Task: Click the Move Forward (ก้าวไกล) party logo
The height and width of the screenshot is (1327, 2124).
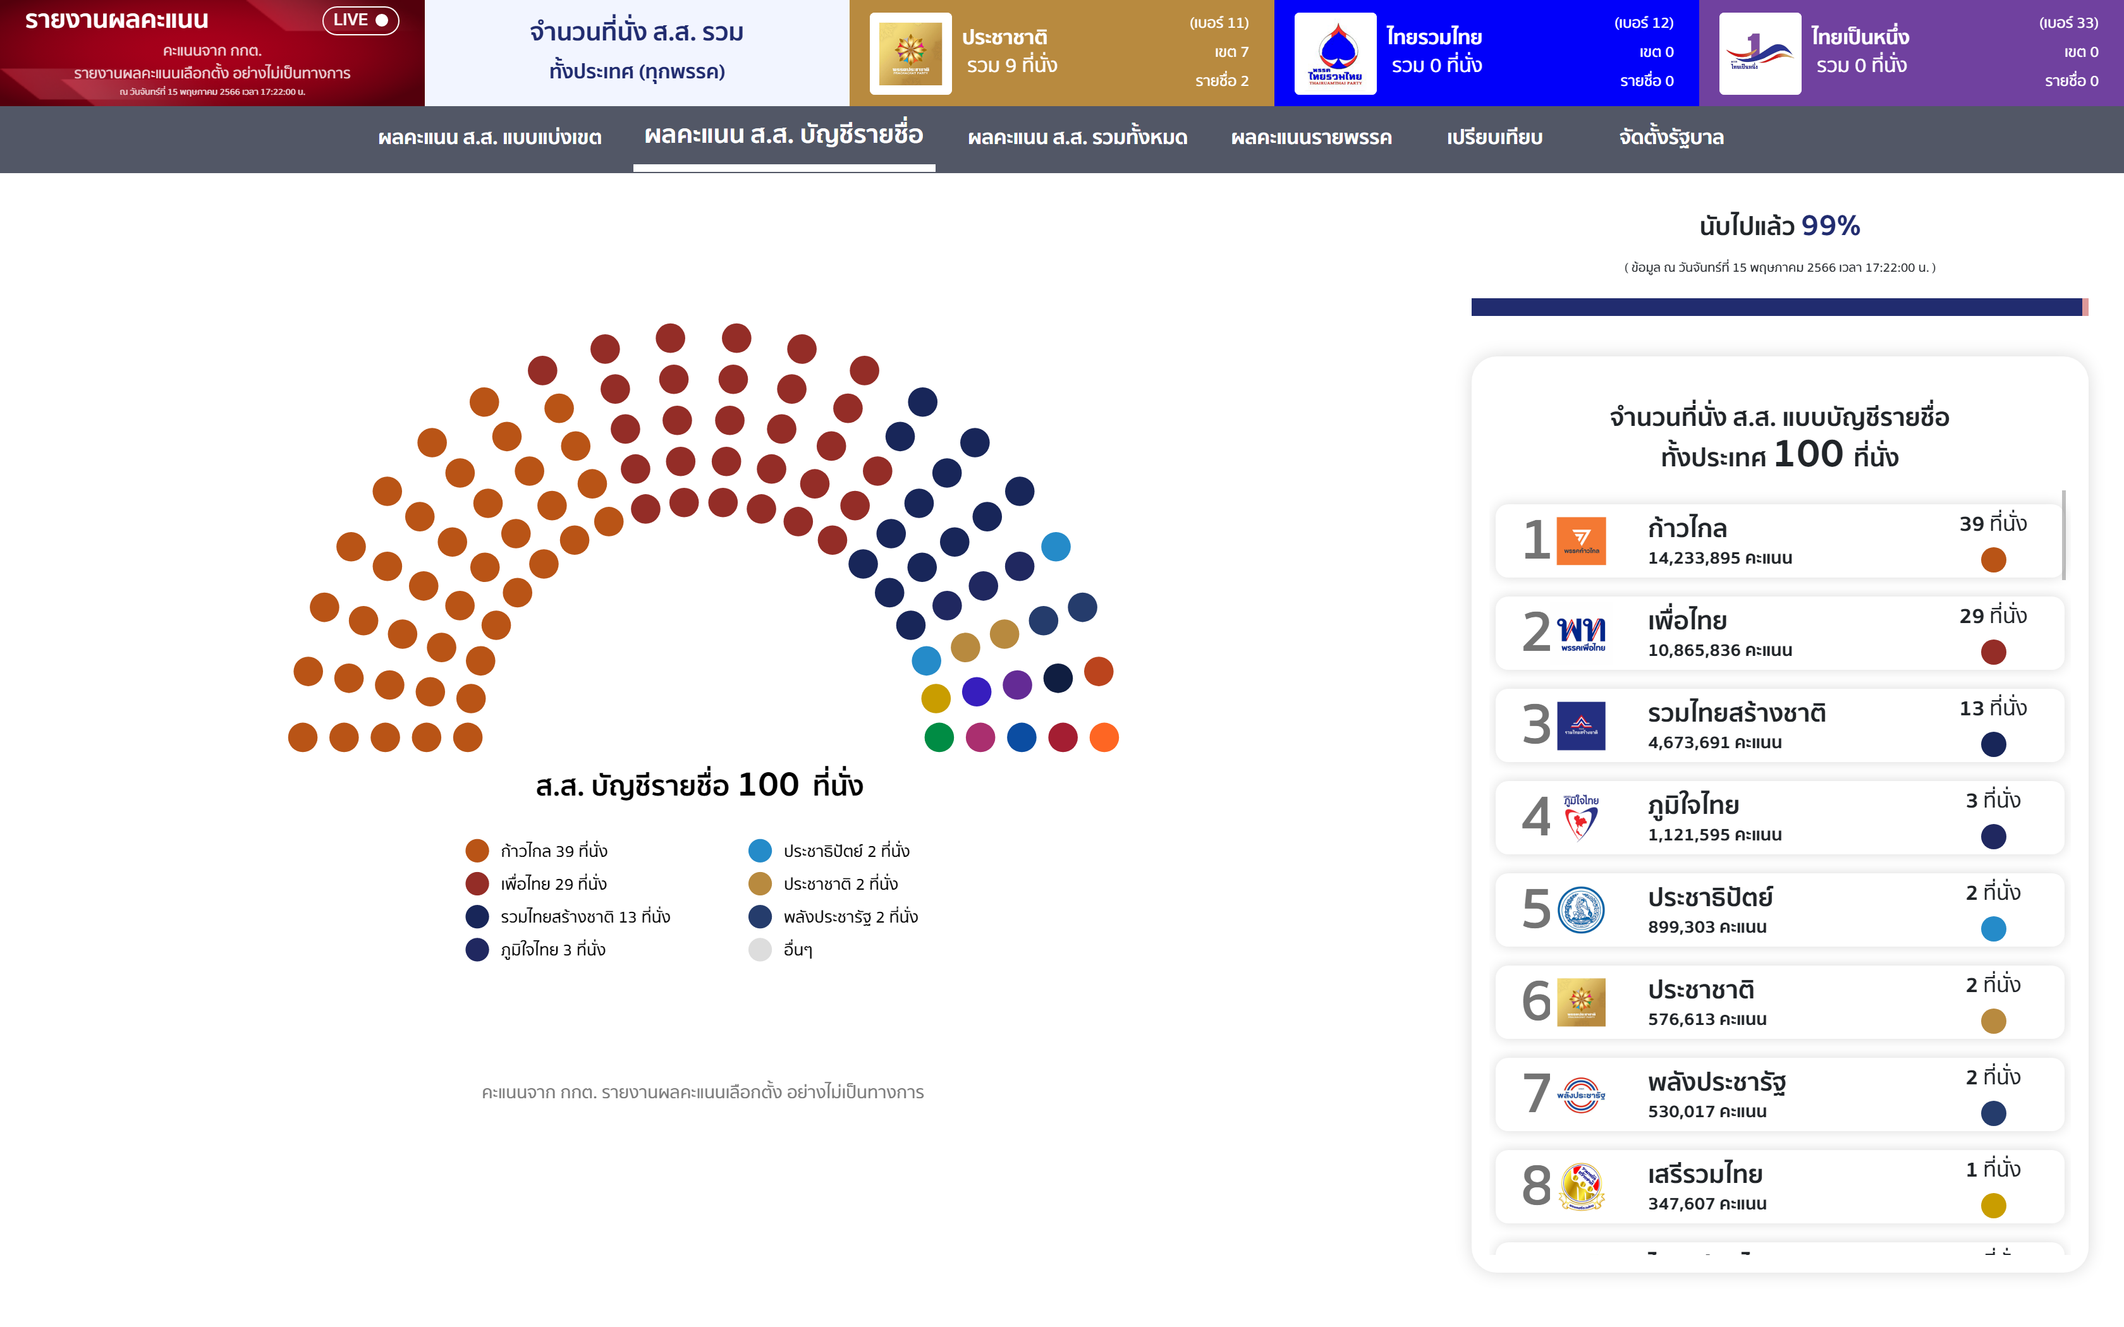Action: tap(1581, 541)
